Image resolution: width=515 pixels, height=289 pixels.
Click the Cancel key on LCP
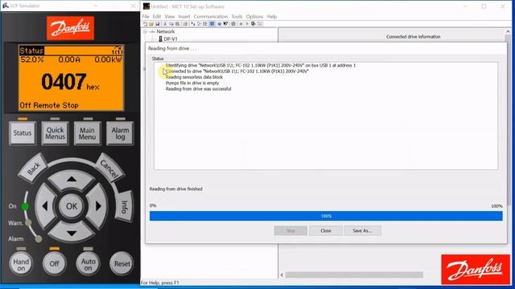coord(109,168)
